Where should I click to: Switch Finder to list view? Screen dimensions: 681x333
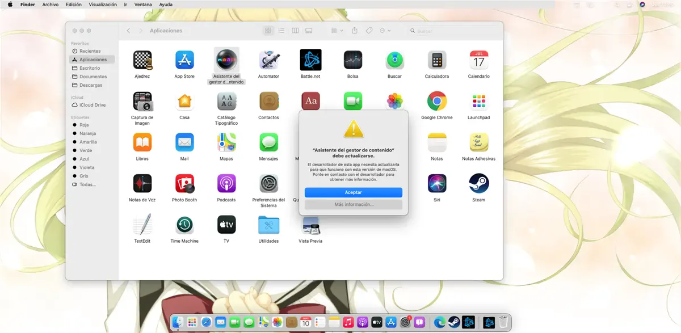pos(281,31)
